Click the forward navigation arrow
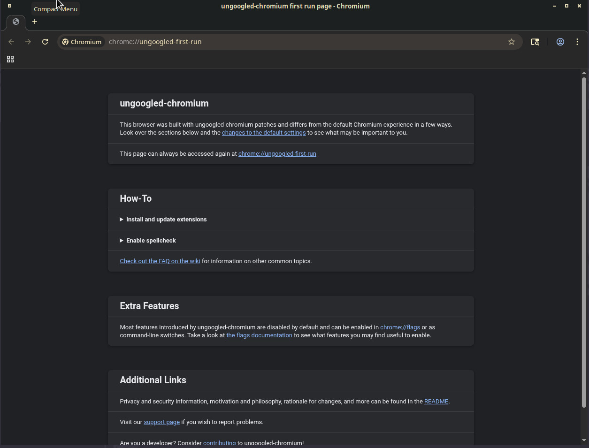Image resolution: width=589 pixels, height=448 pixels. [x=28, y=42]
